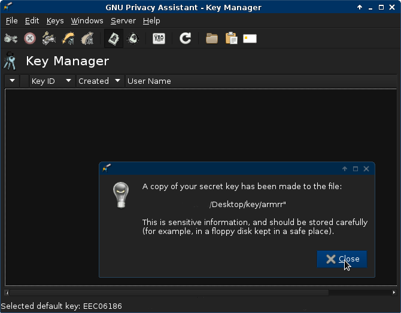Image resolution: width=401 pixels, height=313 pixels.
Task: Click the first unlabeled arrow column header
Action: click(13, 81)
